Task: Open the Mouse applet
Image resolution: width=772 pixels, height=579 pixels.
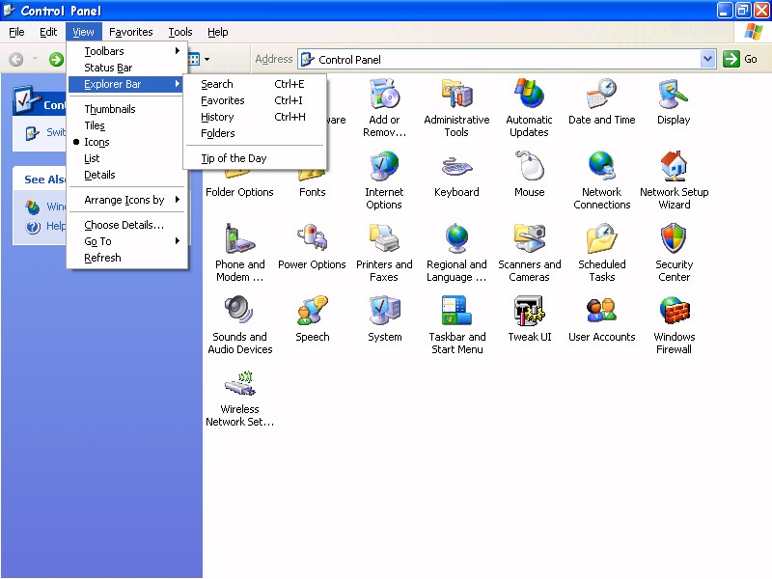Action: [529, 175]
